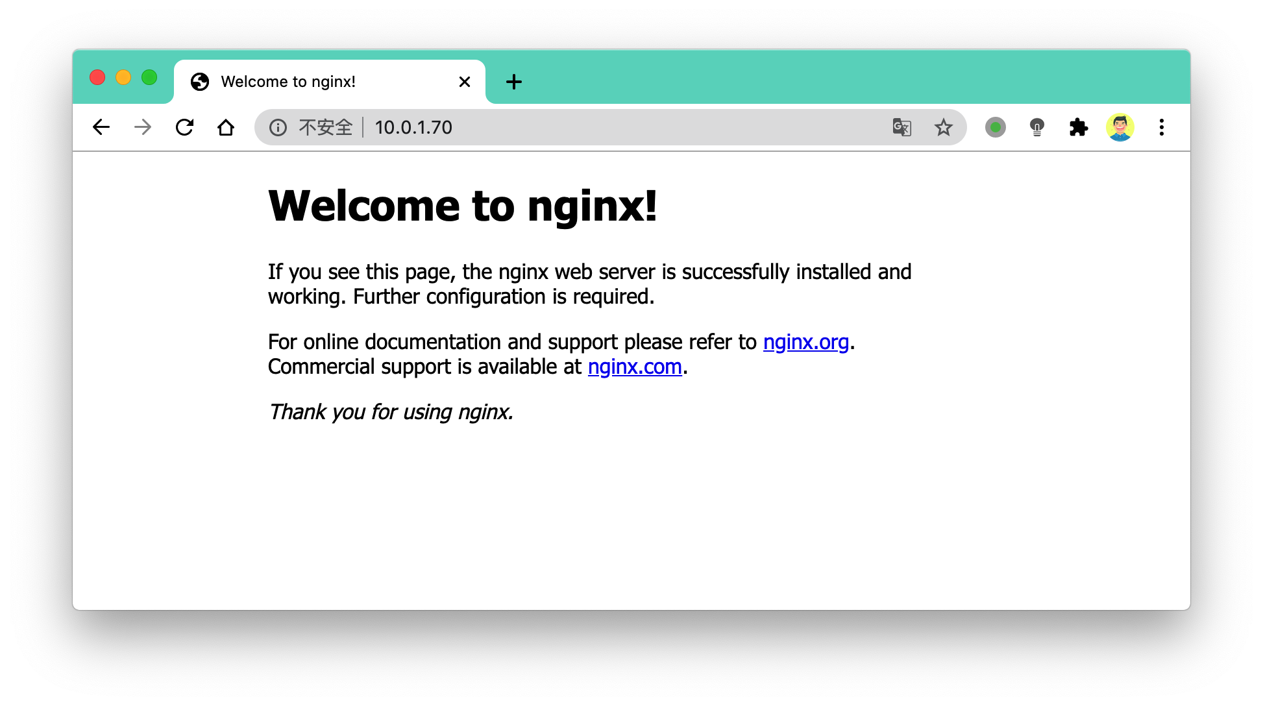Open Chrome's three-dot menu
This screenshot has width=1263, height=706.
[x=1162, y=127]
